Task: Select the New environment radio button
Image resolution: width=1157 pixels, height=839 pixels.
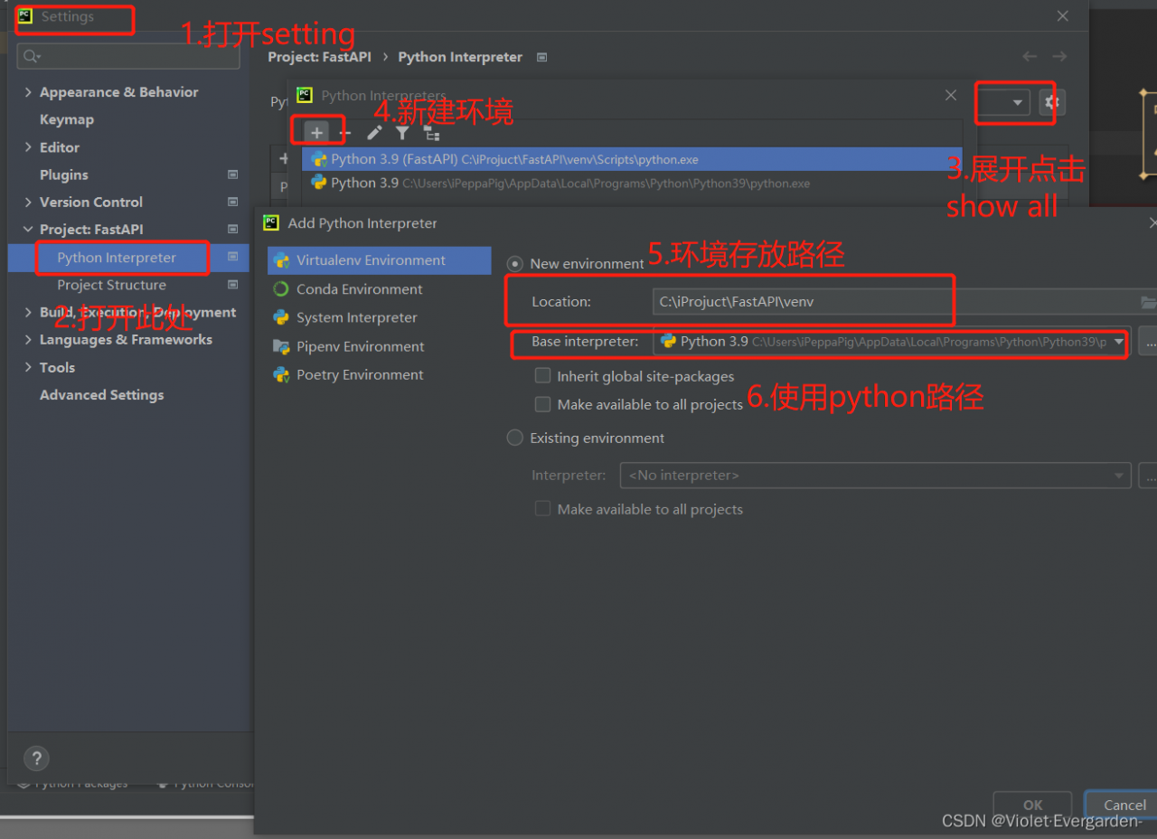Action: pos(515,264)
